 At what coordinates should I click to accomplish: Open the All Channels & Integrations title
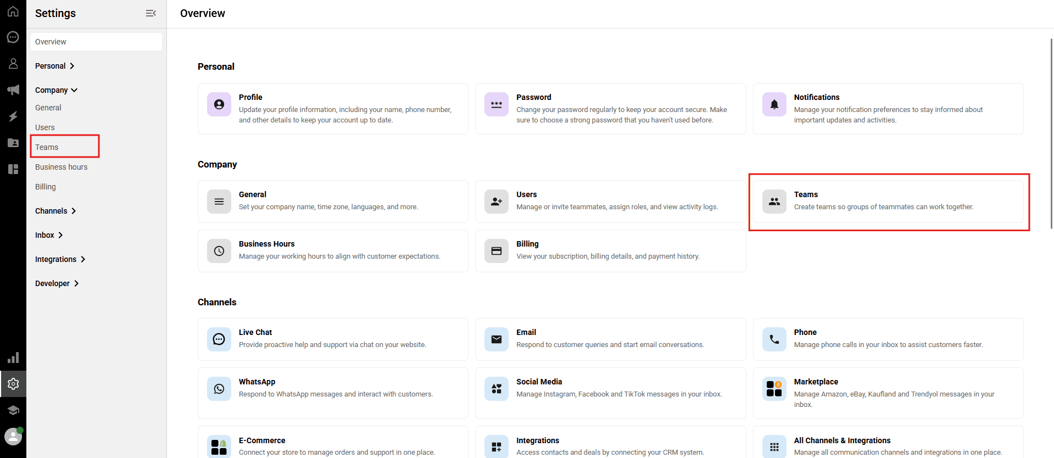843,440
